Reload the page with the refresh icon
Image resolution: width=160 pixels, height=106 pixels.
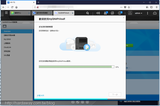(x=12, y=7)
